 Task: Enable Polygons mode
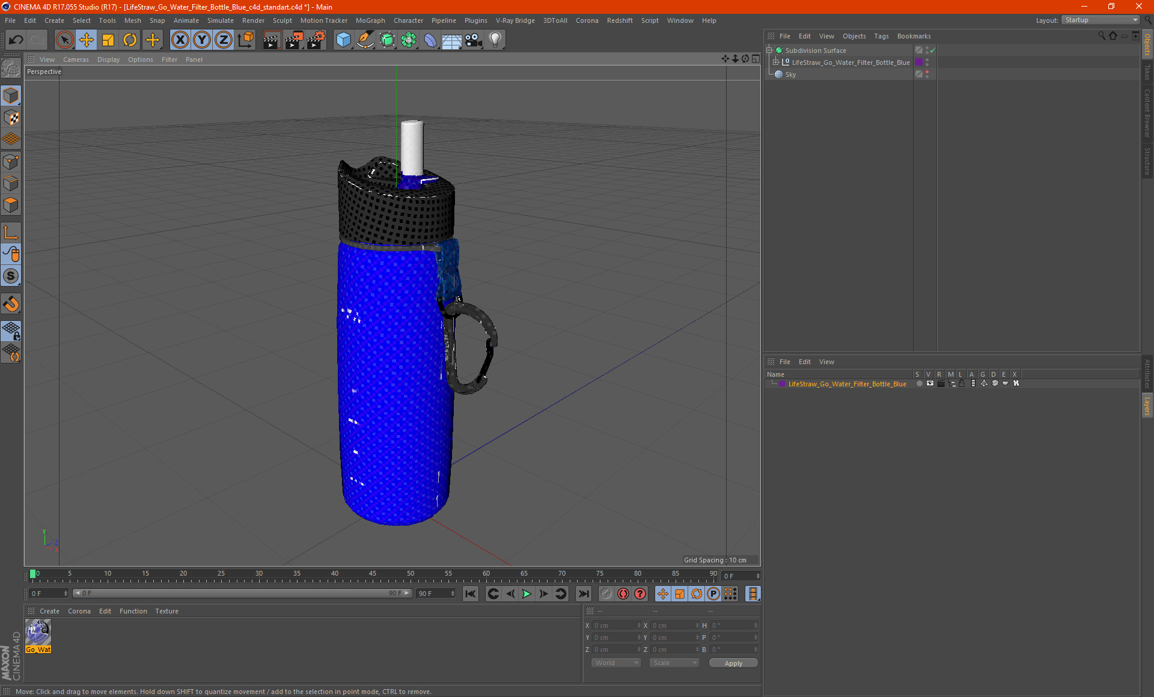pos(11,205)
